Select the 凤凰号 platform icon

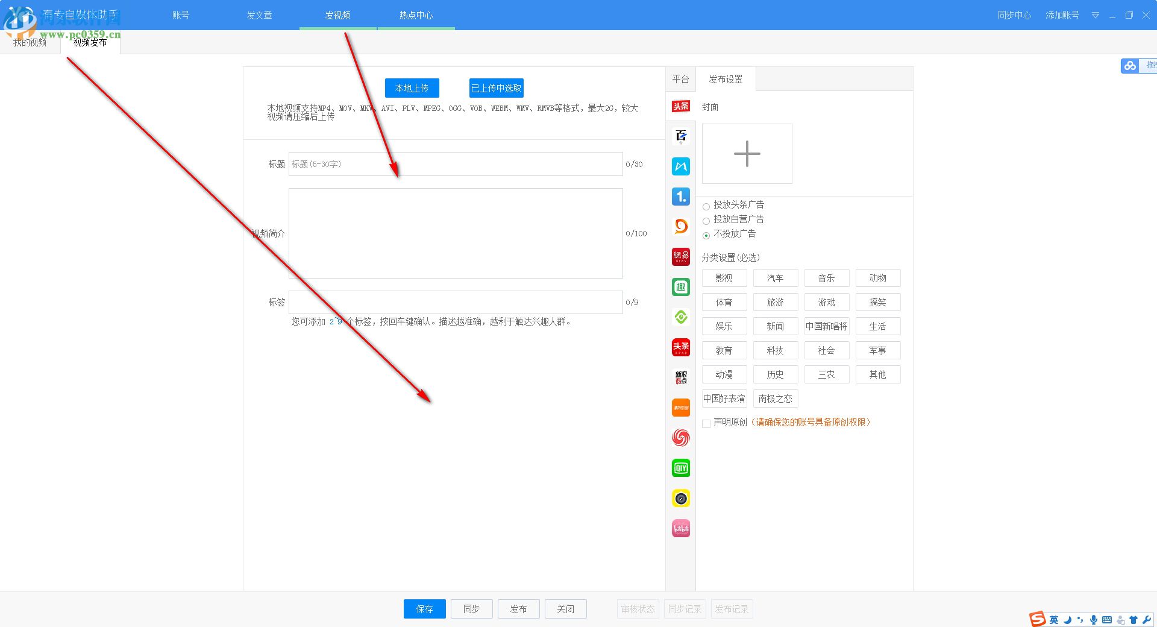[680, 438]
